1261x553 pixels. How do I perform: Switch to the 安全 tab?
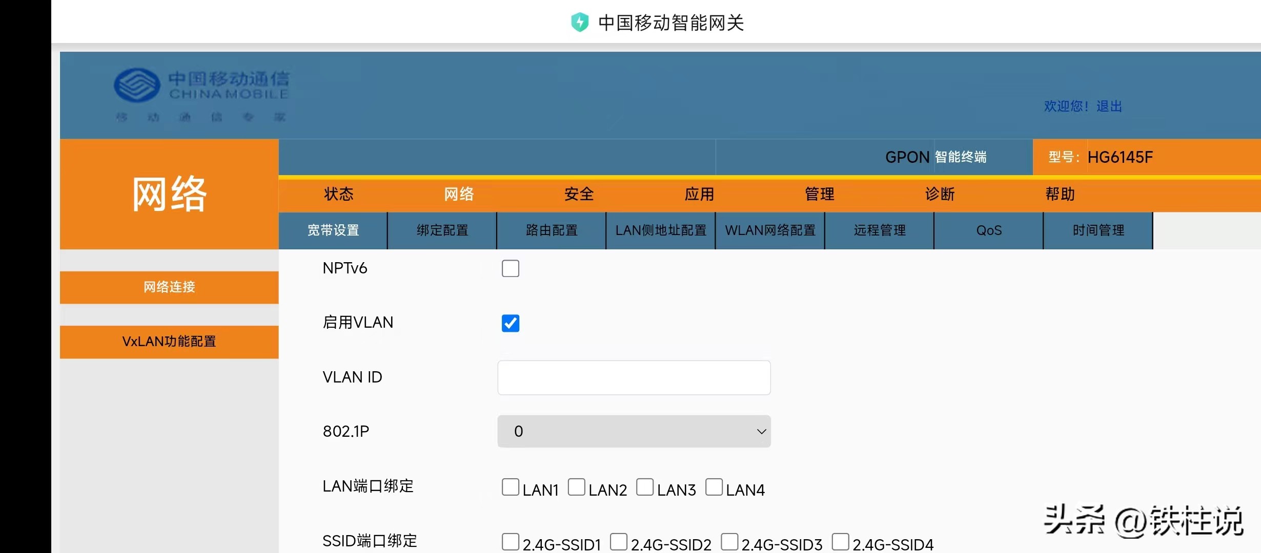[578, 195]
